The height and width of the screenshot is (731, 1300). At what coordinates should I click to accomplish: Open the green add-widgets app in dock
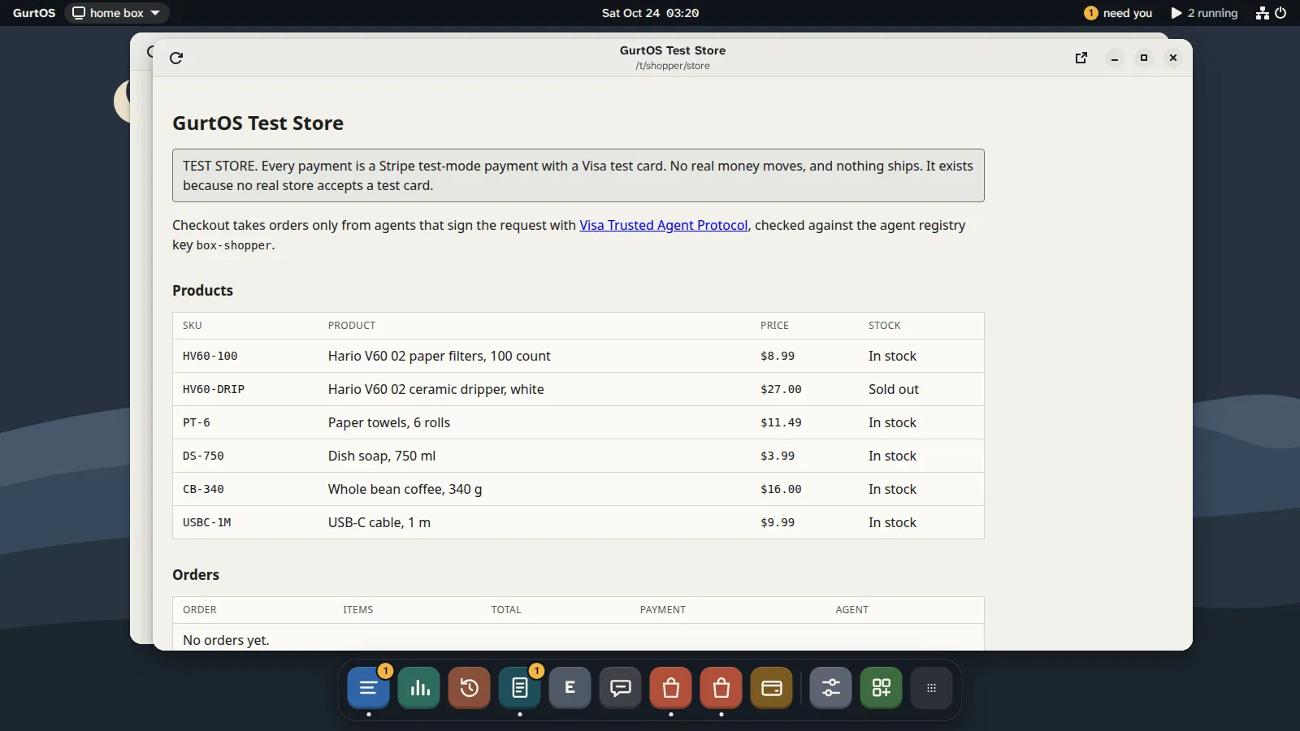882,688
